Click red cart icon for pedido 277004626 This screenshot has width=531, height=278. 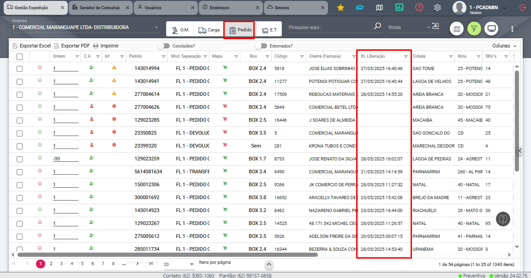[x=225, y=106]
